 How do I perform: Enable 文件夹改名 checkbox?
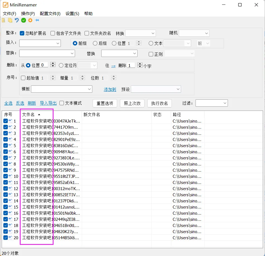(87, 33)
